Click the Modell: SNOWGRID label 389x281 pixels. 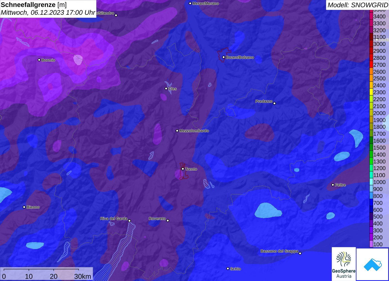358,5
